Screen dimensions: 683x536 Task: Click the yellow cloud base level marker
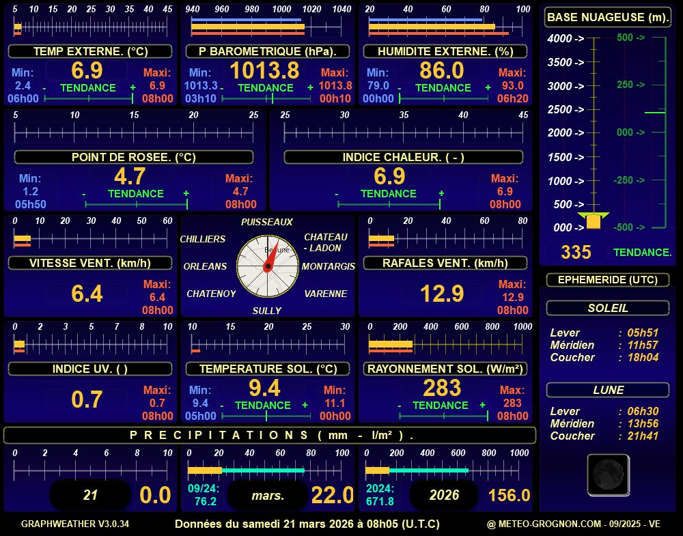594,221
